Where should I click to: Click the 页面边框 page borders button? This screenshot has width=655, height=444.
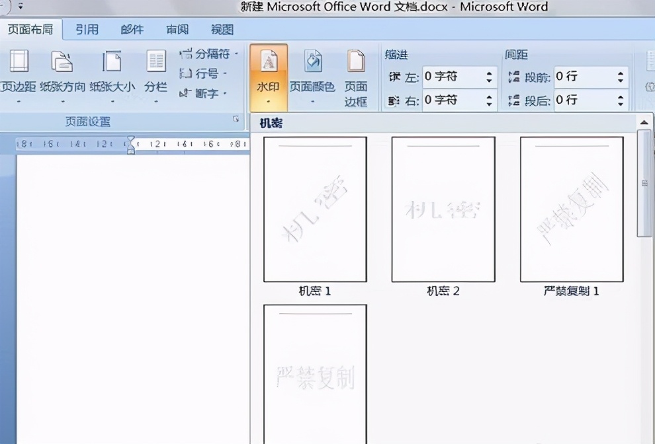coord(356,77)
